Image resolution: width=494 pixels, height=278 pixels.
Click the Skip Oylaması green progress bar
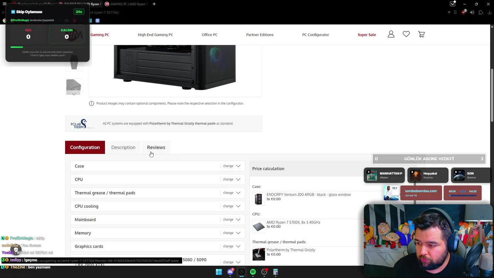[17, 47]
